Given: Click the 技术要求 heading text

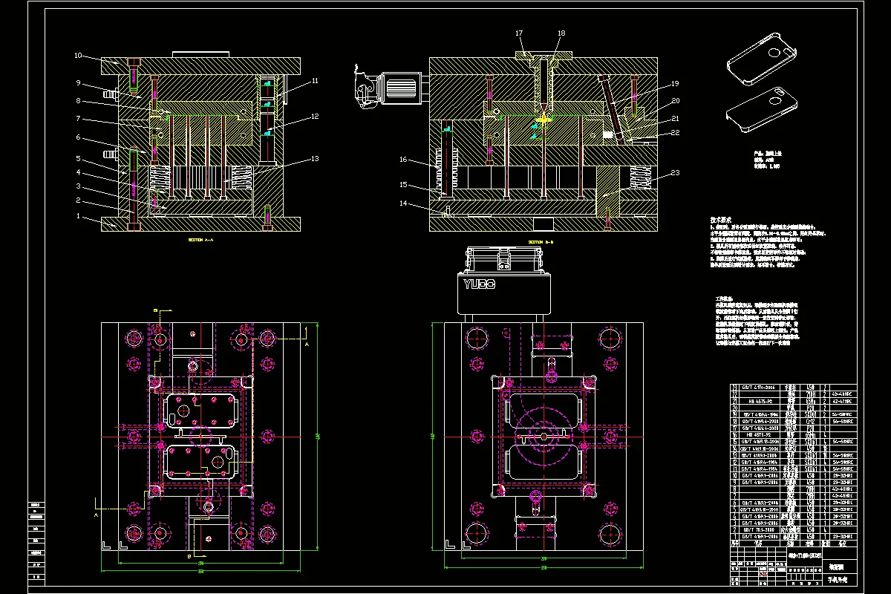Looking at the screenshot, I should pyautogui.click(x=722, y=220).
